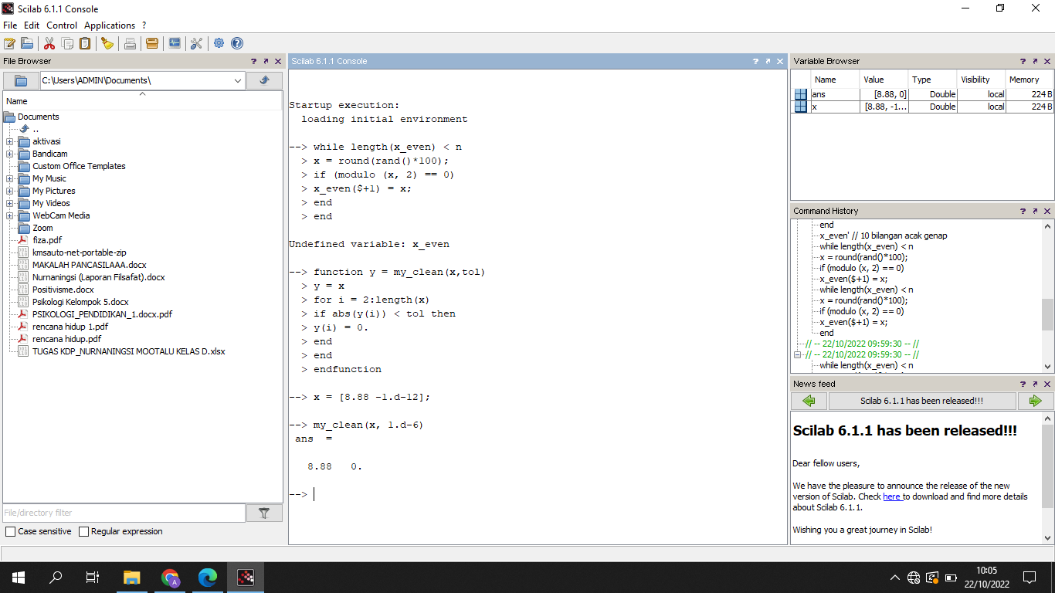The width and height of the screenshot is (1055, 593).
Task: Open the Edit menu
Action: coord(32,25)
